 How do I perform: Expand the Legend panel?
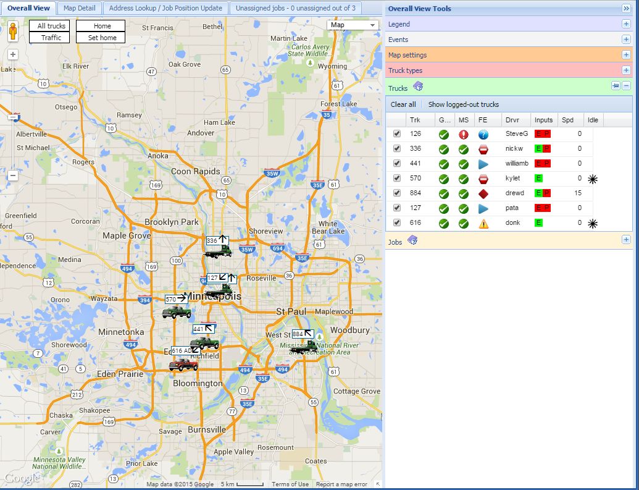pos(626,24)
